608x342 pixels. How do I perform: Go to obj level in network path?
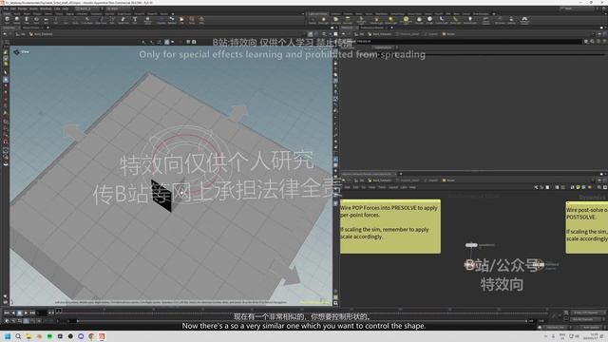[361, 180]
